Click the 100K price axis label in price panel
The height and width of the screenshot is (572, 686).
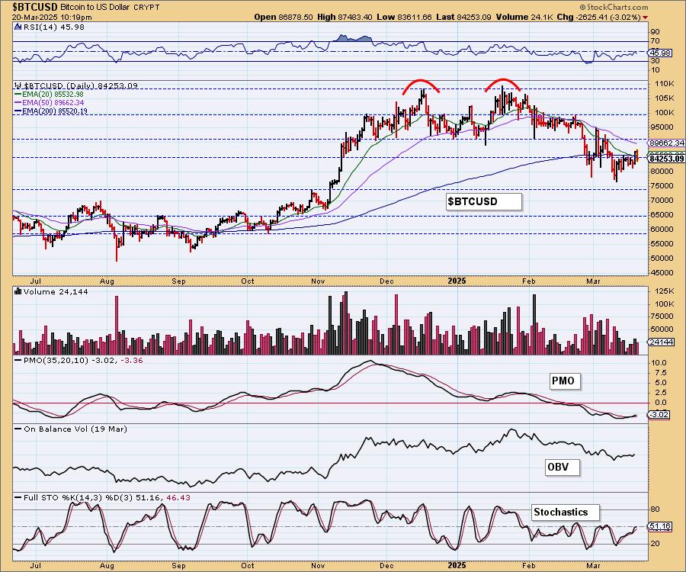664,112
